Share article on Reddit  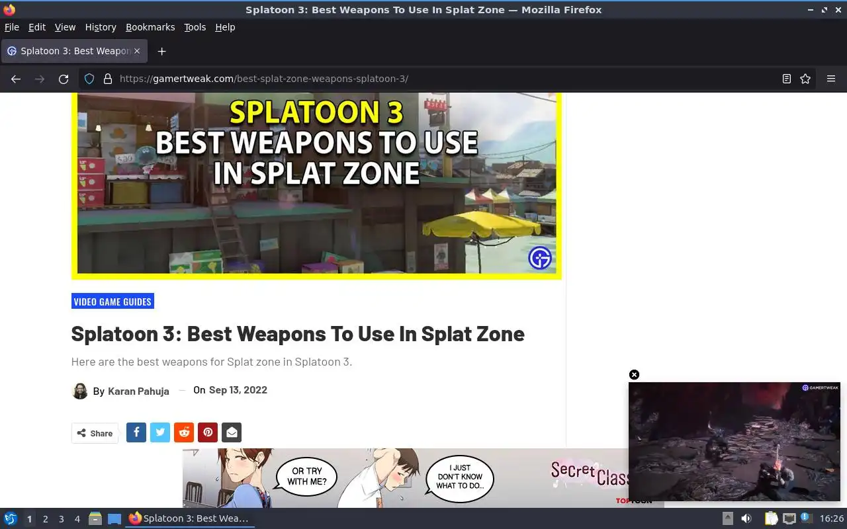coord(184,432)
